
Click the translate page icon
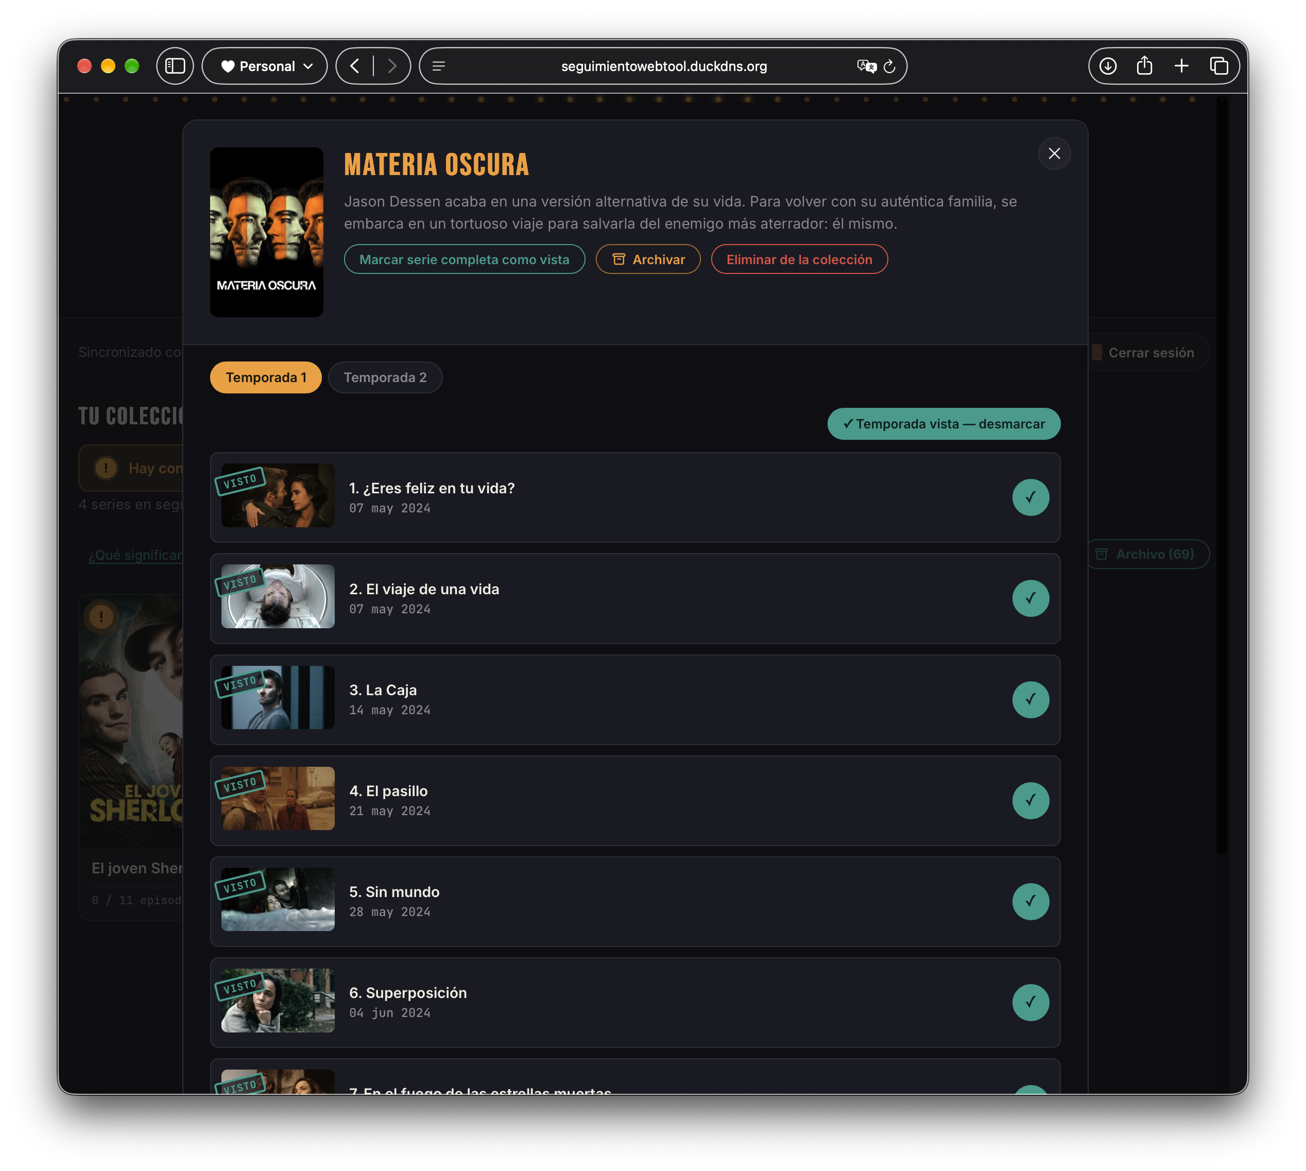point(867,65)
